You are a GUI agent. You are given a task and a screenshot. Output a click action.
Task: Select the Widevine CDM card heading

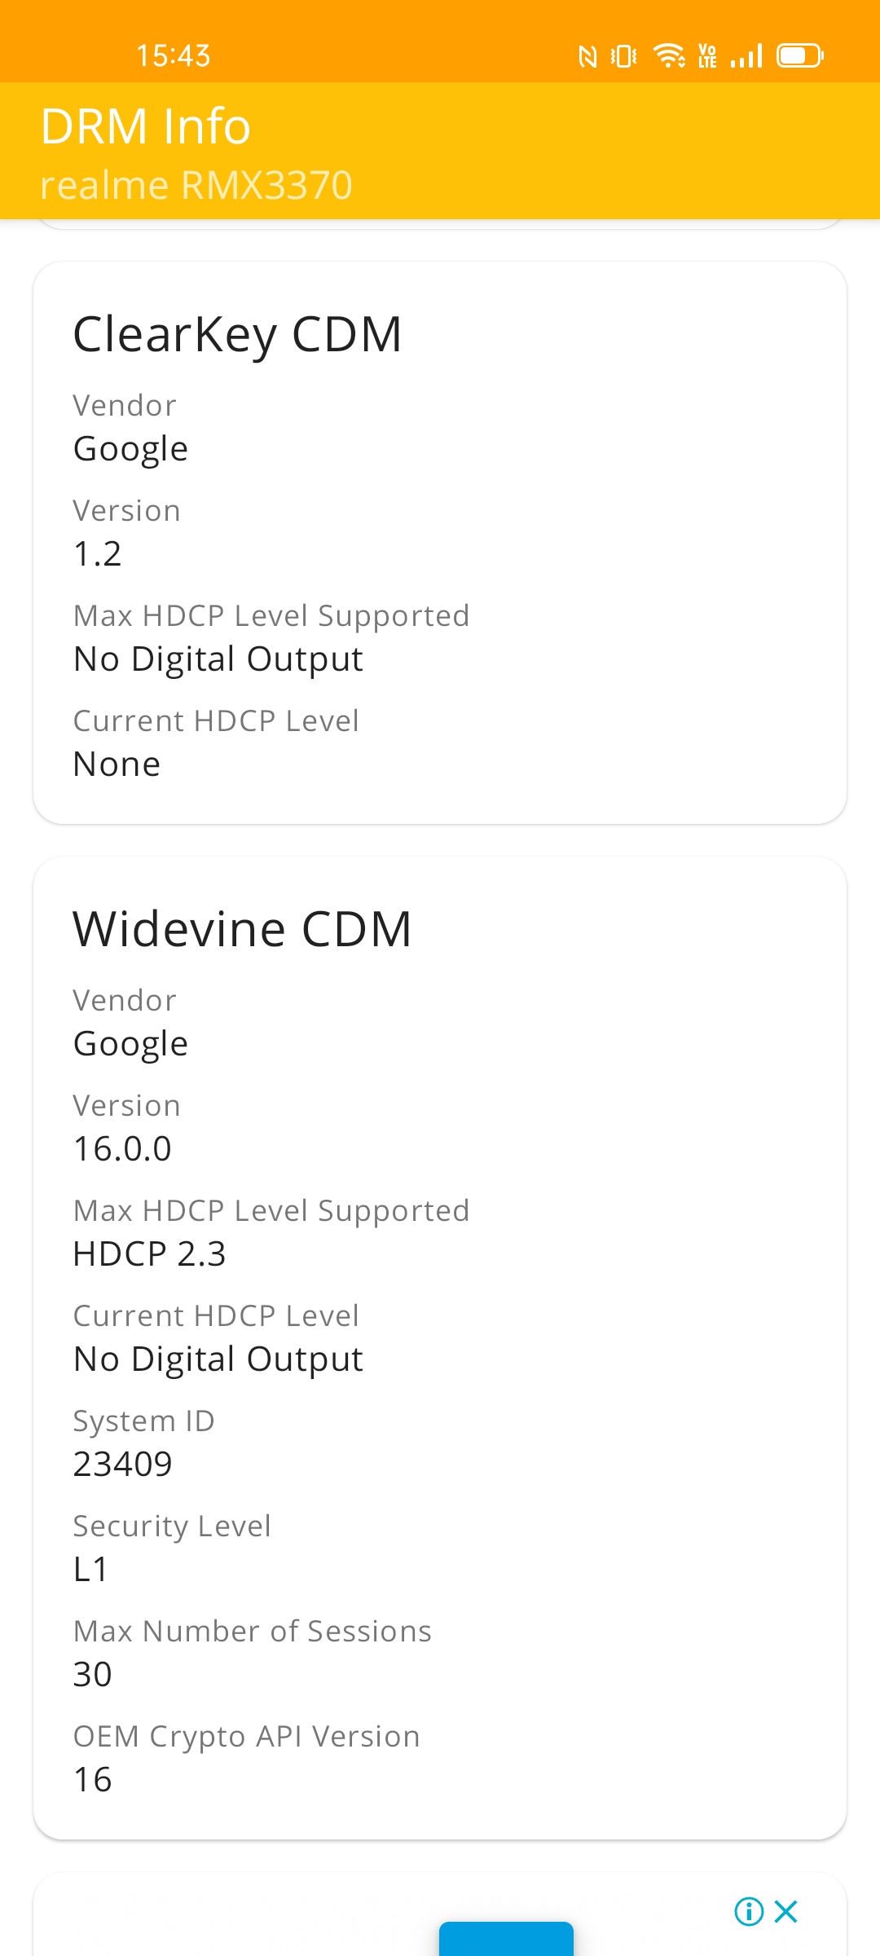[243, 929]
